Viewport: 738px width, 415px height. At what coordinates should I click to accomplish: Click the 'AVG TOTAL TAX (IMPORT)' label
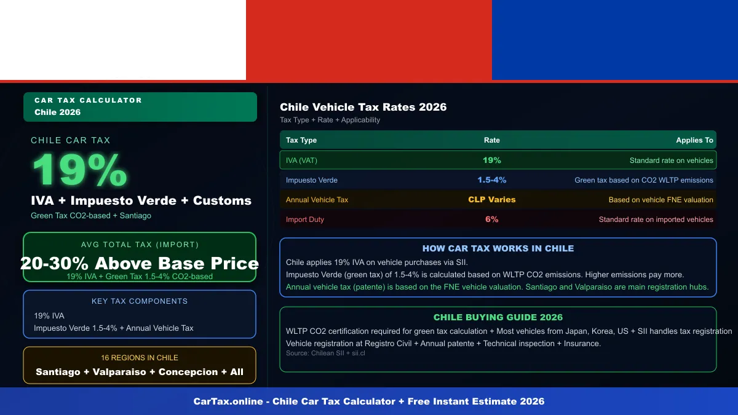point(140,245)
